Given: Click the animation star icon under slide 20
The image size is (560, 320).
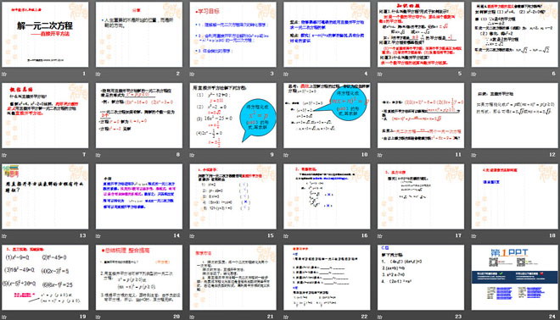Looking at the screenshot, I should pyautogui.click(x=98, y=317).
